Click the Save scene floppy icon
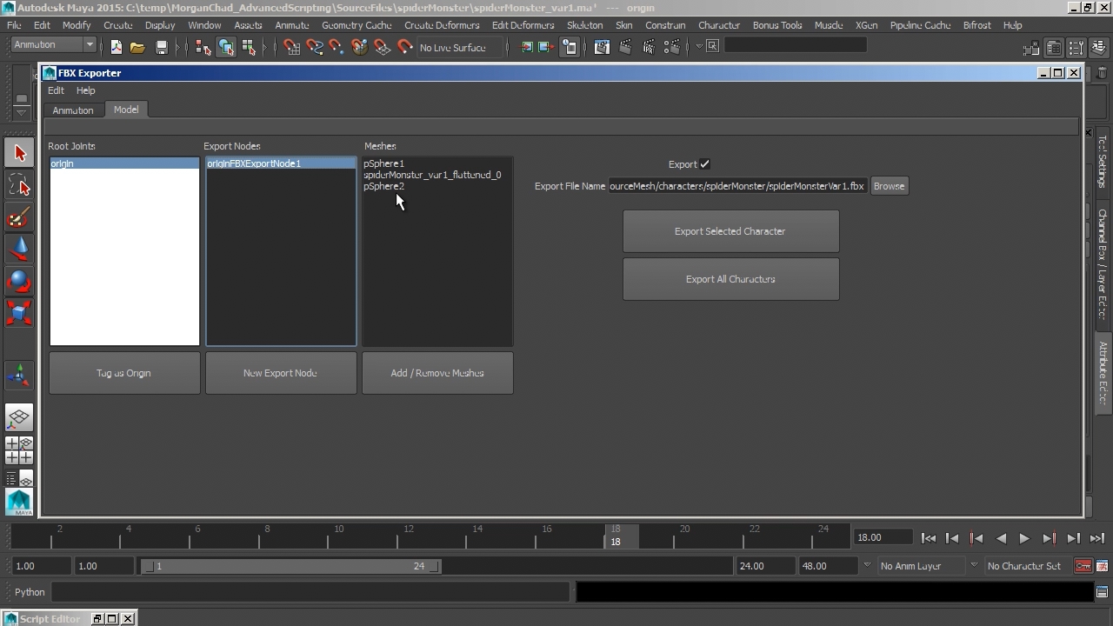 [161, 47]
